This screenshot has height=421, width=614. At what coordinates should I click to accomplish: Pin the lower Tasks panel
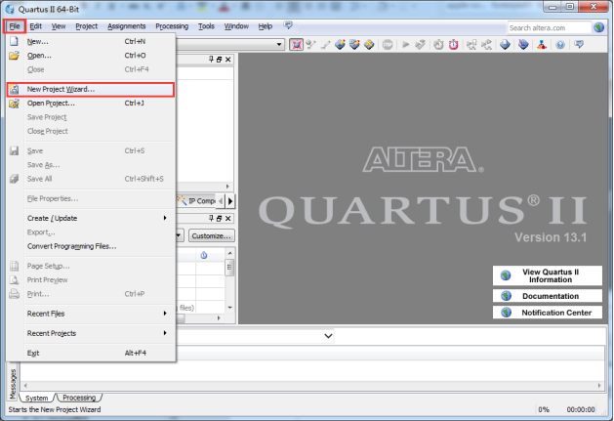211,218
